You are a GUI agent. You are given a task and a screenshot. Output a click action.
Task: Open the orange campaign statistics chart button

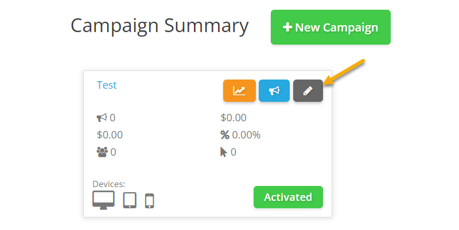tap(239, 90)
